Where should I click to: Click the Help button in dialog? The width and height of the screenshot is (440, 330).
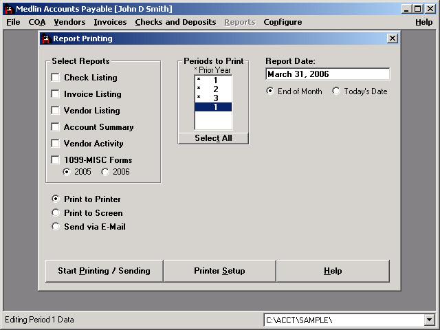tap(333, 271)
